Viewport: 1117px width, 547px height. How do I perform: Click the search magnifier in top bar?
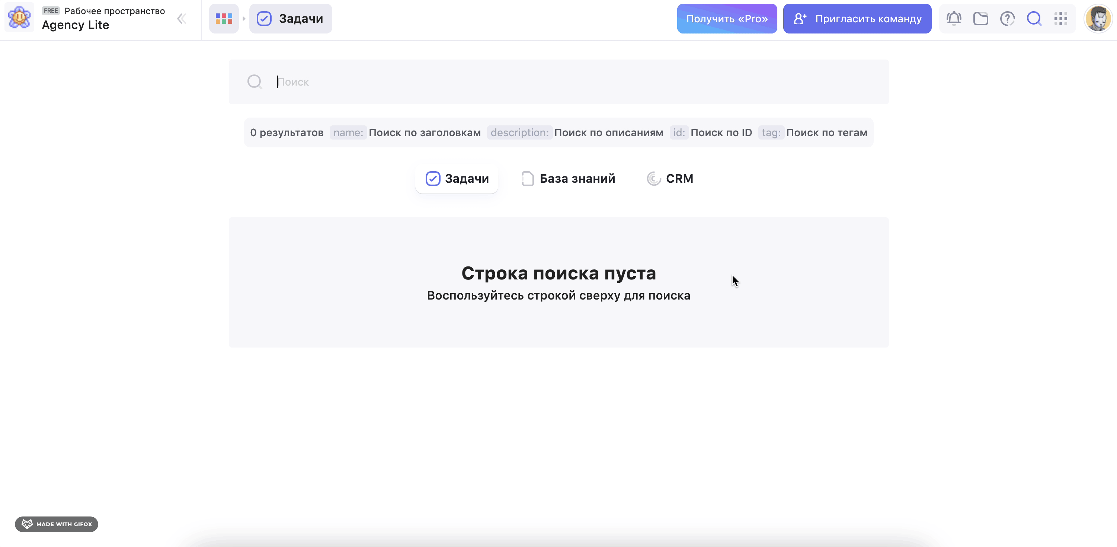(1034, 19)
